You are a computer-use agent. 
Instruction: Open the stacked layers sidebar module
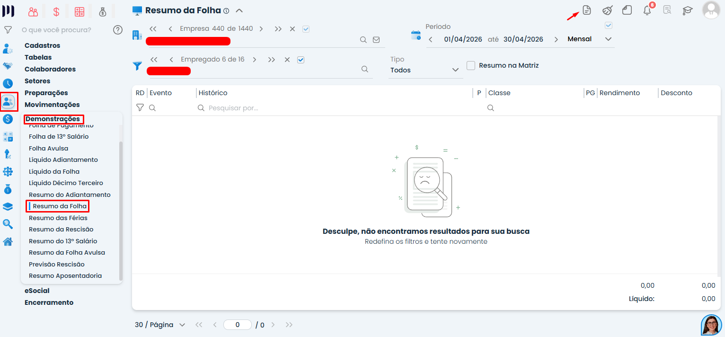click(8, 206)
